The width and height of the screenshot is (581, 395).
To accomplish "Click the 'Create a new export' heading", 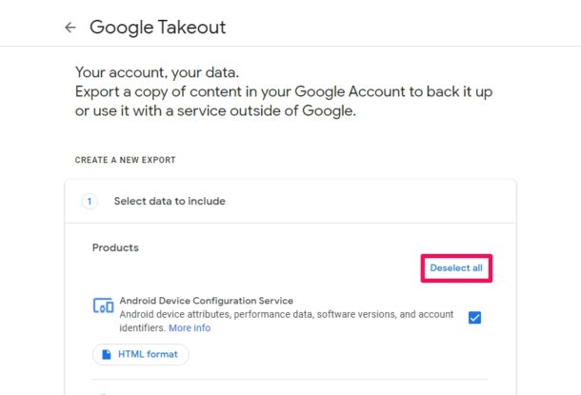I will click(x=126, y=160).
